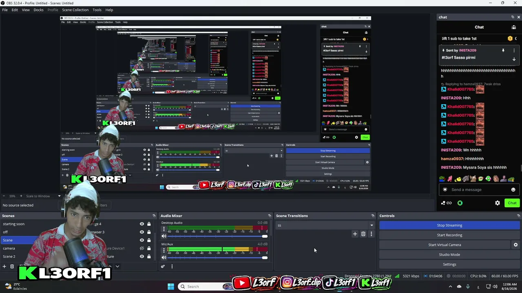Image resolution: width=522 pixels, height=293 pixels.
Task: Mute the Desktop Audio speaker icon
Action: point(164,236)
